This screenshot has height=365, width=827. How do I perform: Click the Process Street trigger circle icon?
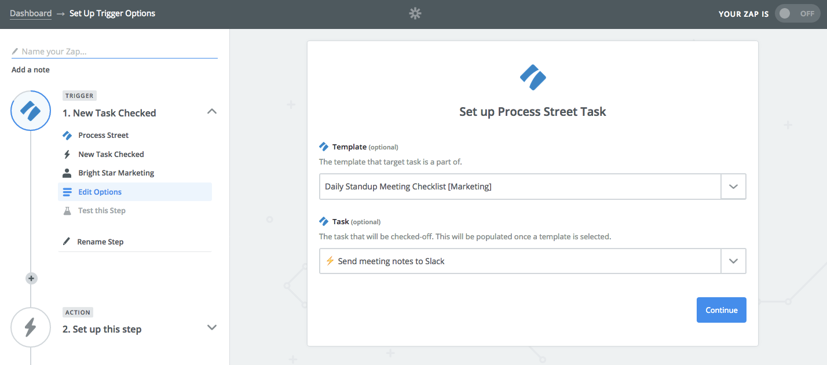(x=31, y=111)
